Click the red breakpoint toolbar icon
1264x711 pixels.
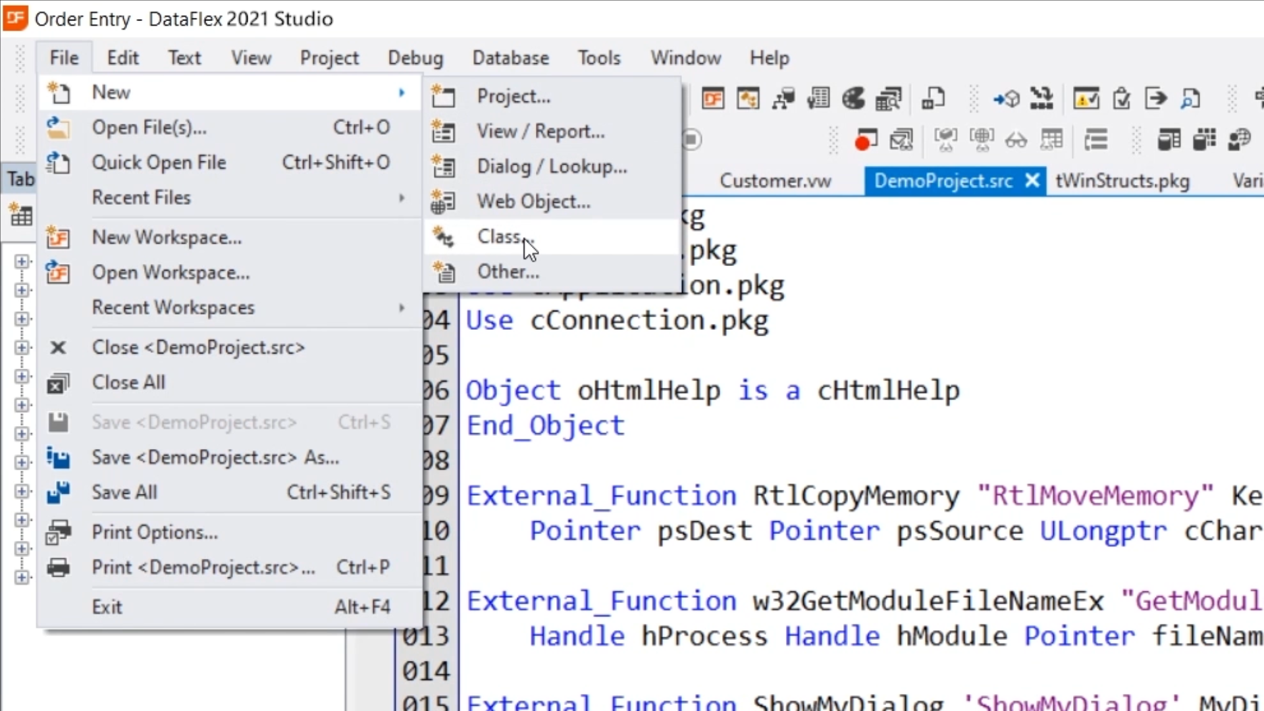[x=865, y=140]
